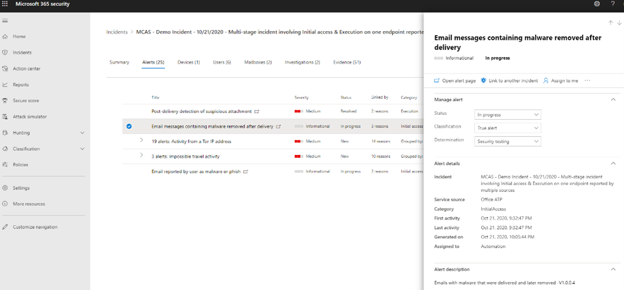This screenshot has height=290, width=624.
Task: Click 'Office ATP' service source value
Action: point(491,200)
